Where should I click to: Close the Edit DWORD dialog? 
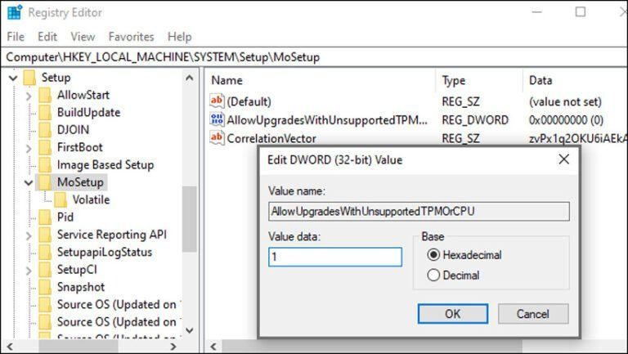coord(563,159)
